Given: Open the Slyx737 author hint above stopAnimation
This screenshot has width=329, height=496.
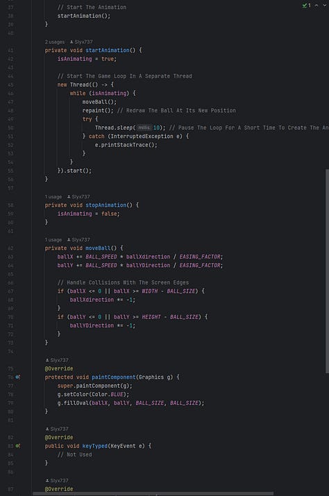Looking at the screenshot, I should coord(78,197).
